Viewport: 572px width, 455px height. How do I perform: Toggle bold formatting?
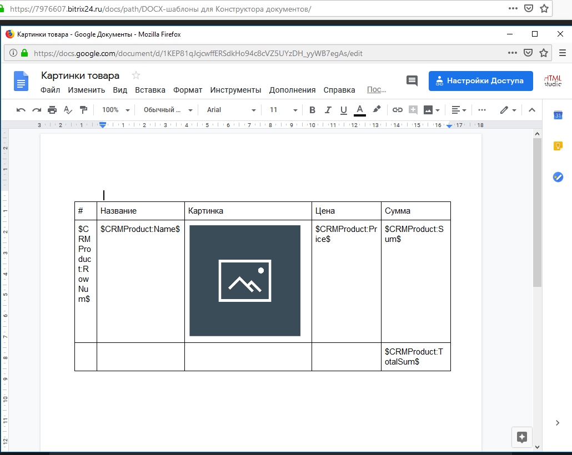click(x=312, y=110)
